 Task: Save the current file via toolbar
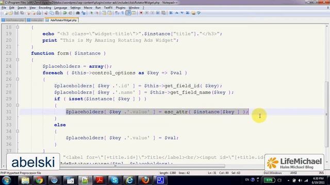tap(16, 13)
